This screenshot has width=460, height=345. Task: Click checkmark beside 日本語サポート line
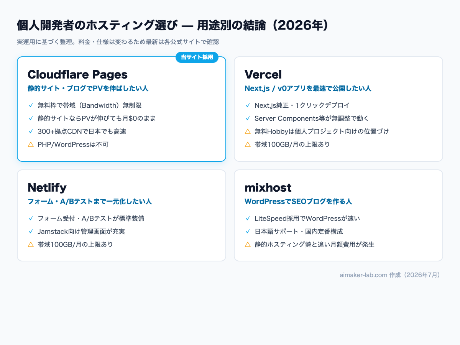pyautogui.click(x=248, y=231)
